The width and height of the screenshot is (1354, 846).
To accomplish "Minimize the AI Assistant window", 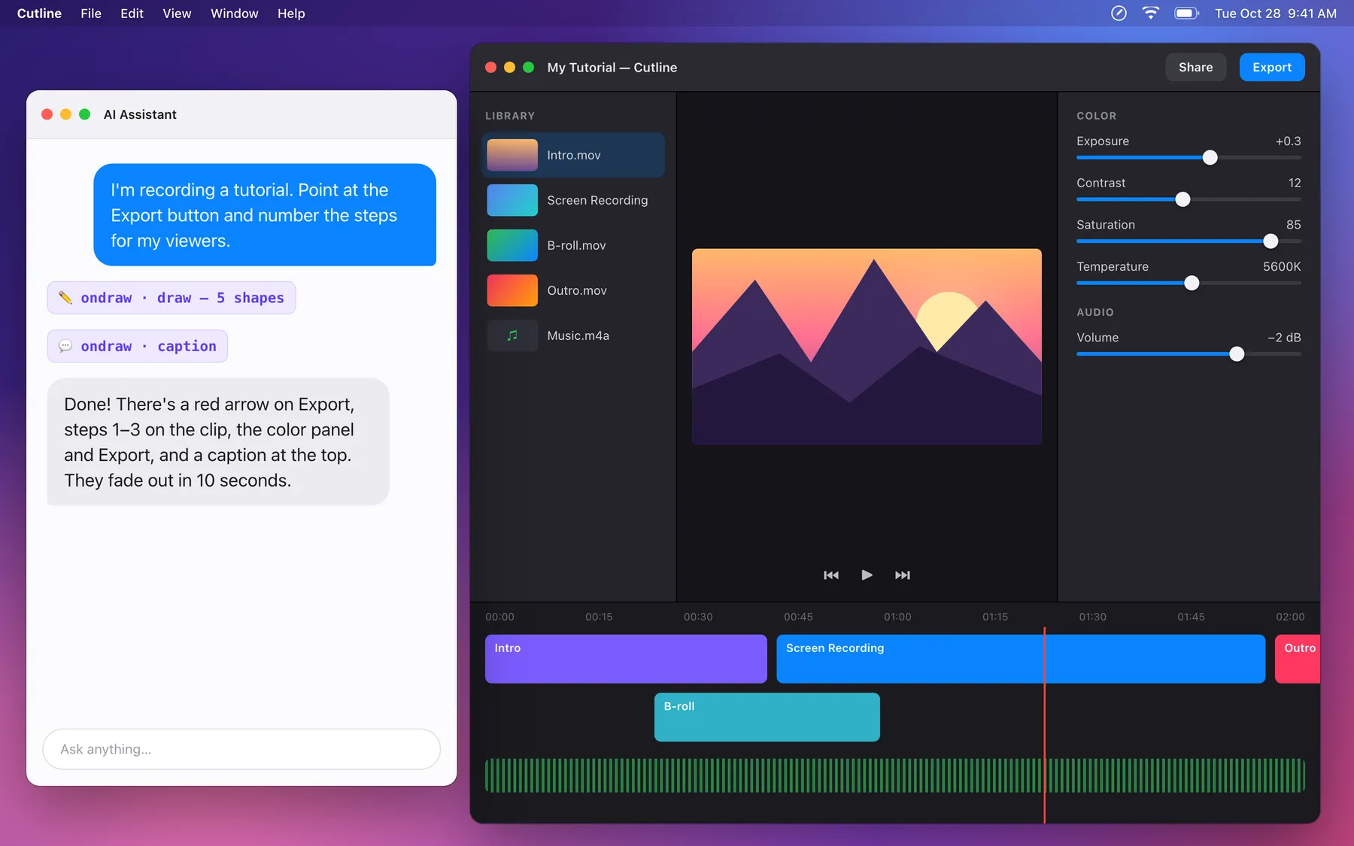I will click(65, 114).
